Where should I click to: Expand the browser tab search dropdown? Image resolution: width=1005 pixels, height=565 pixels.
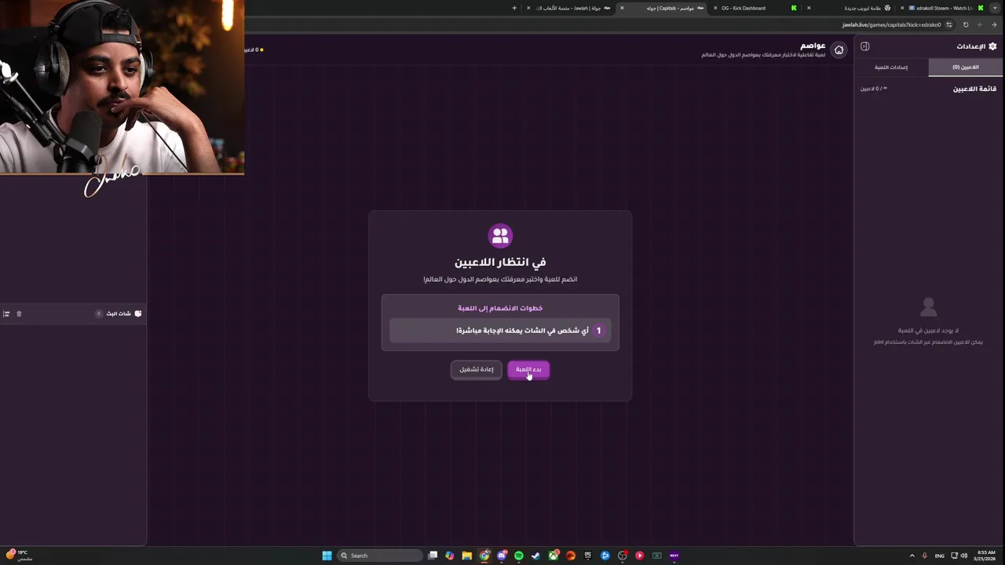[995, 8]
